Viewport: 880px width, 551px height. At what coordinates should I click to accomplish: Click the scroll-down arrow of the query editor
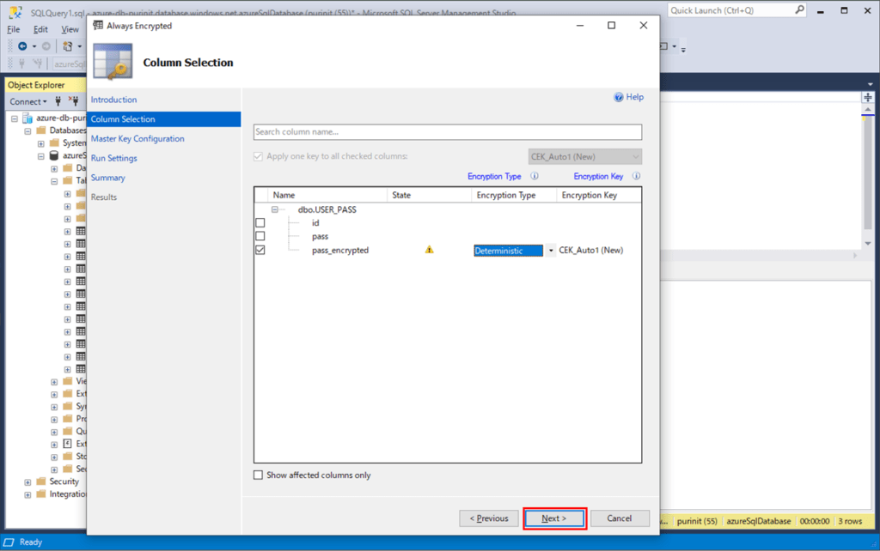coord(868,244)
